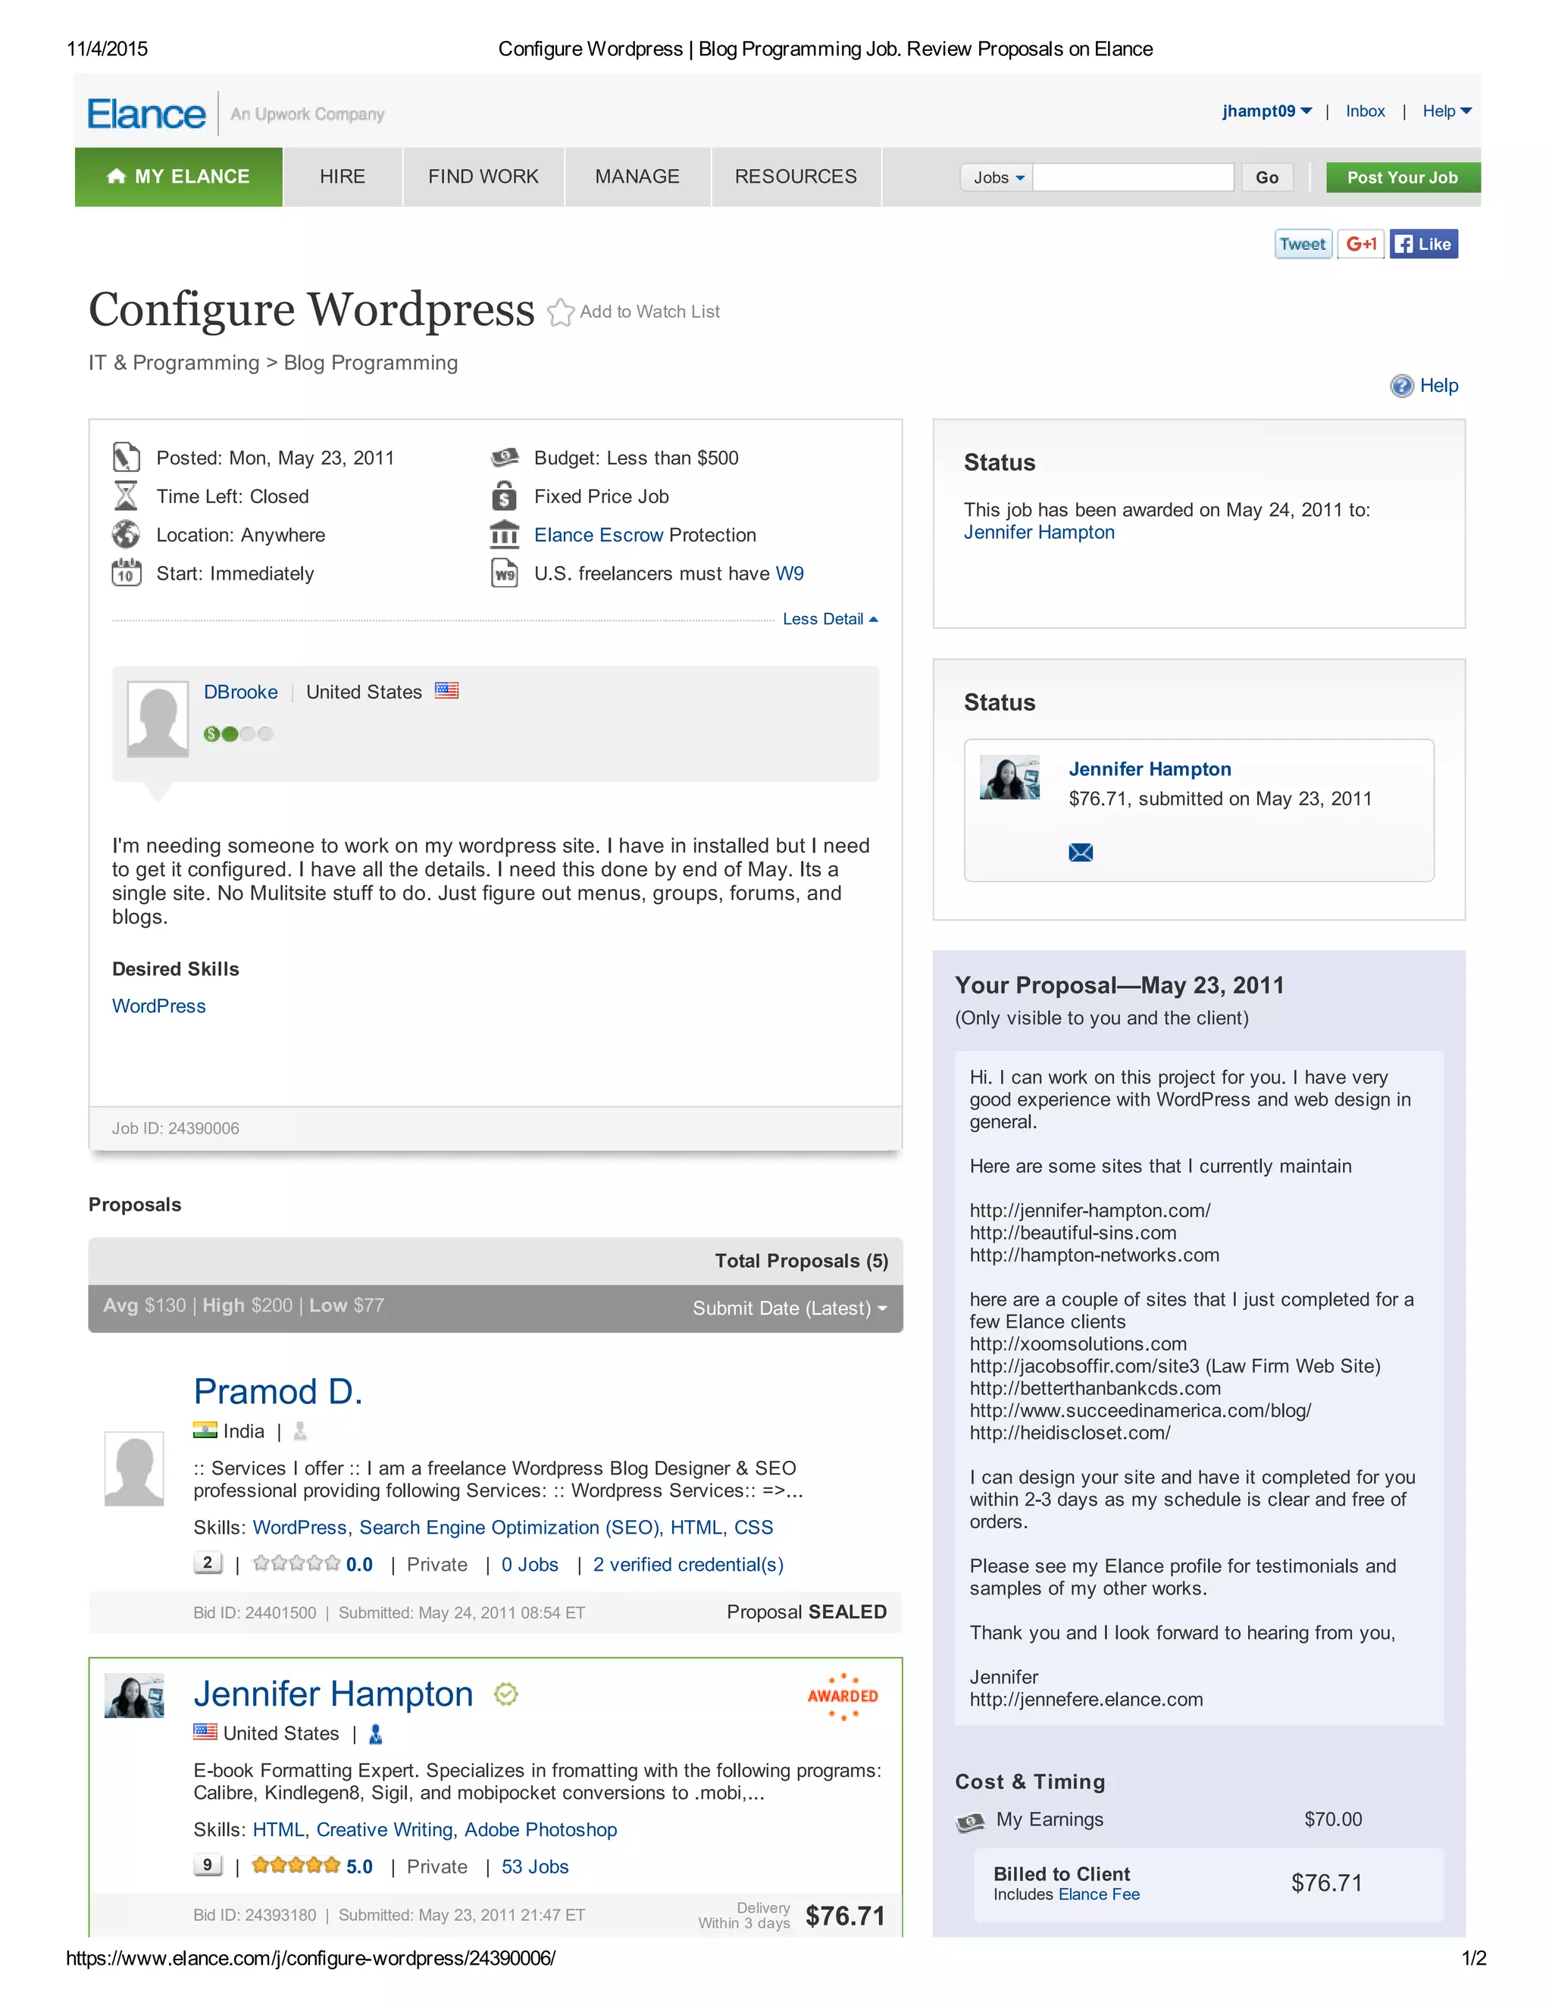Open the FIND WORK menu tab
Viewport: 1552px width, 2008px height.
(x=483, y=177)
